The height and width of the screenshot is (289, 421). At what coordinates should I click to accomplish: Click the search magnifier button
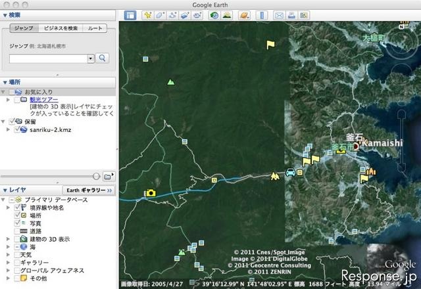[x=103, y=58]
